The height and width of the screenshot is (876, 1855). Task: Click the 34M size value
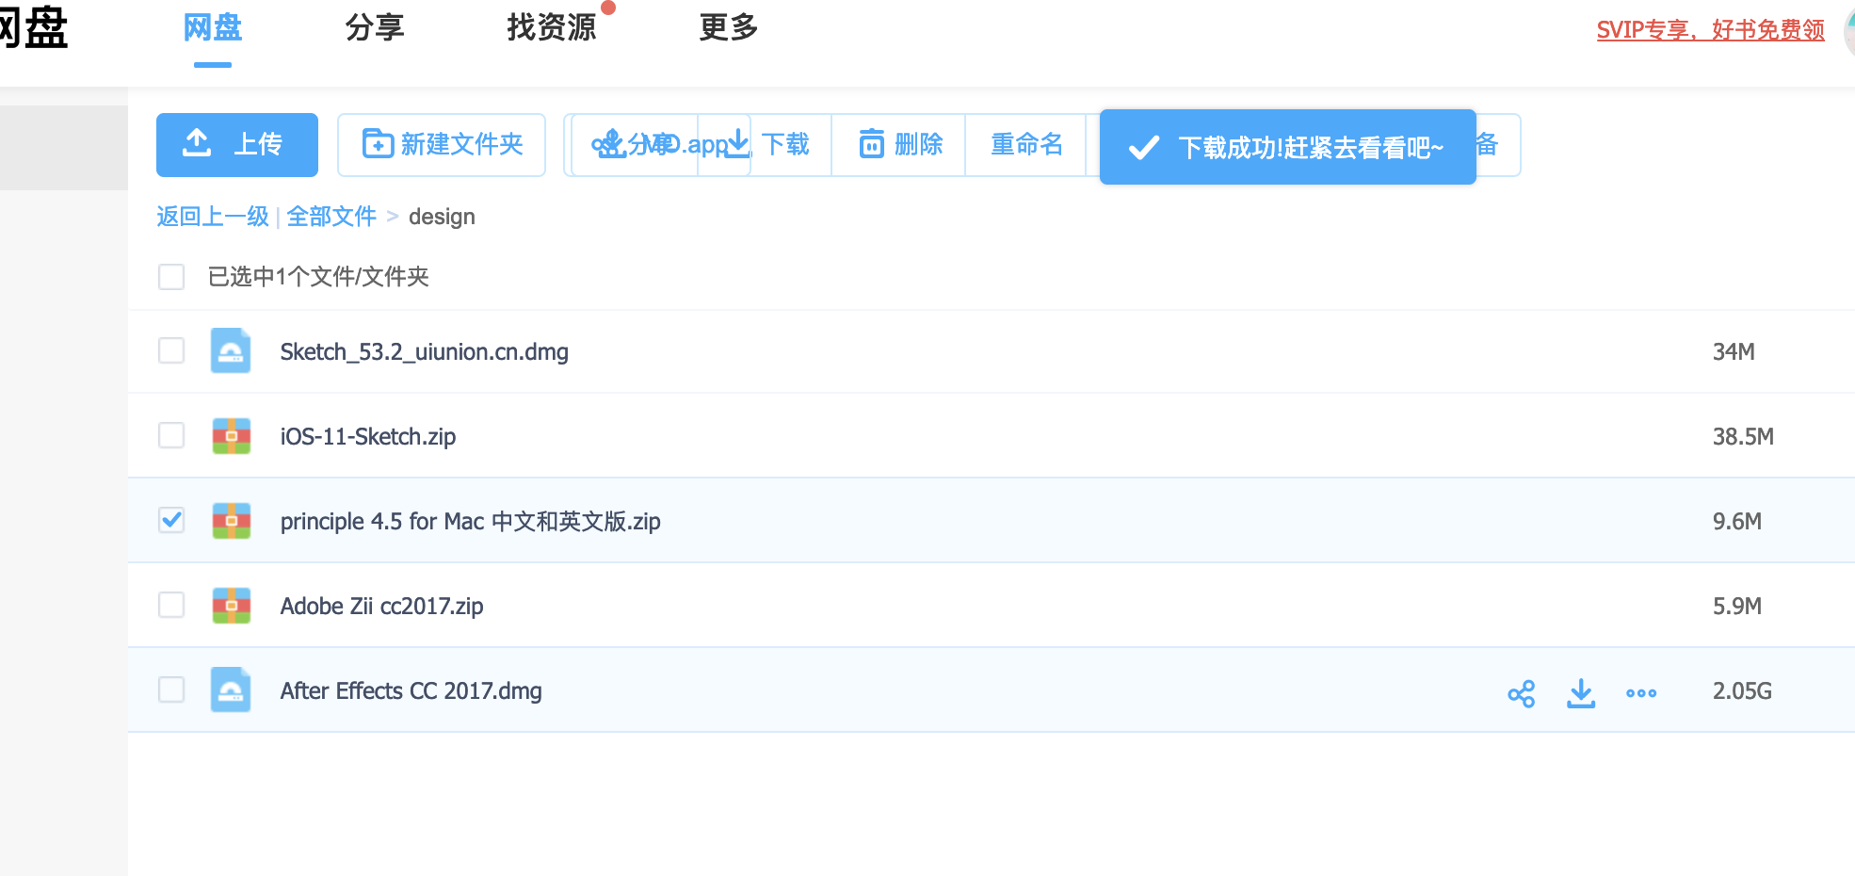[x=1734, y=352]
